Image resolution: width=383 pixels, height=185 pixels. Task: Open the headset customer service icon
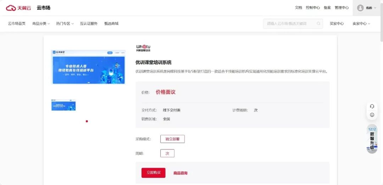pos(372,106)
